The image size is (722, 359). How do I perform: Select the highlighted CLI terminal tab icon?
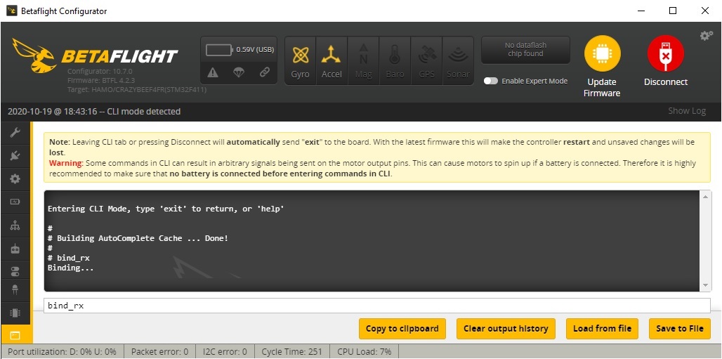(15, 335)
